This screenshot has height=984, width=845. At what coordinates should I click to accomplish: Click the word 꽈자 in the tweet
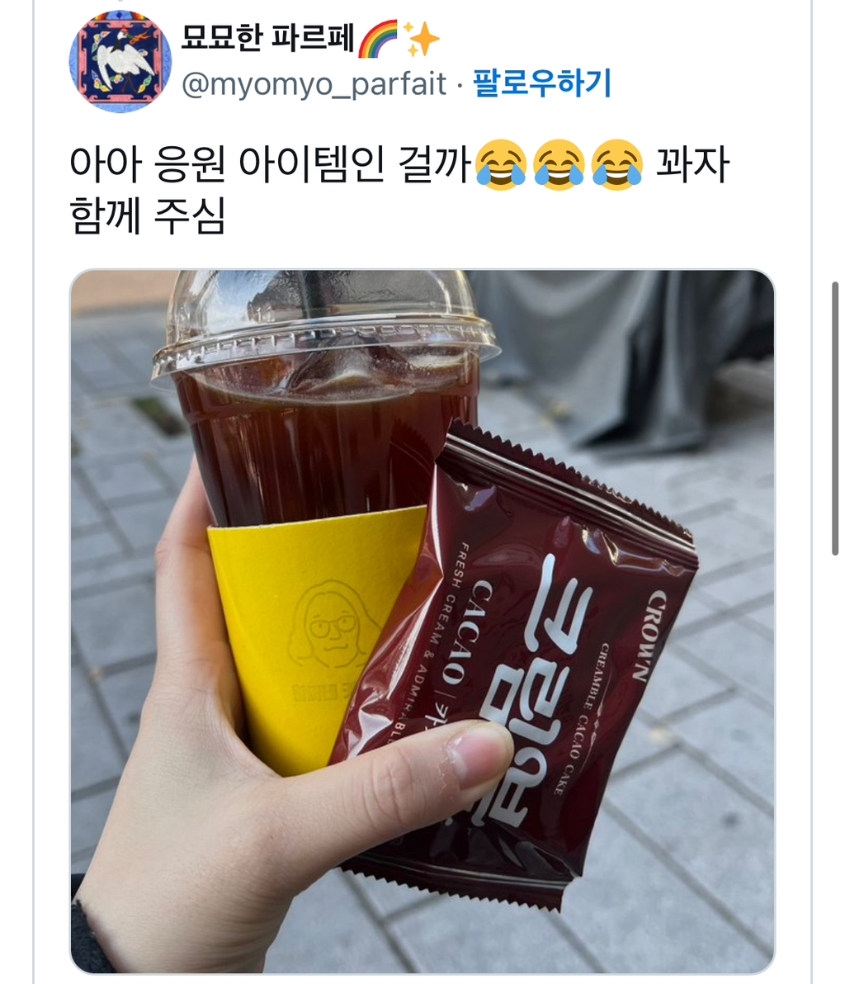692,164
